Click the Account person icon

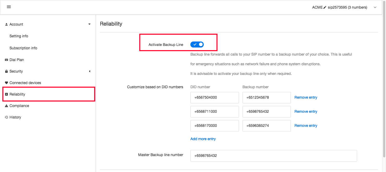pyautogui.click(x=7, y=24)
